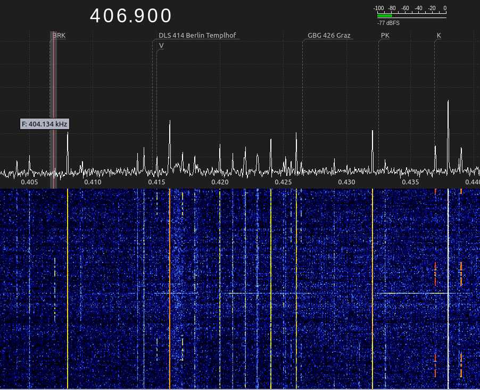Click the 0.420 frequency axis label
Image resolution: width=480 pixels, height=390 pixels.
(220, 182)
